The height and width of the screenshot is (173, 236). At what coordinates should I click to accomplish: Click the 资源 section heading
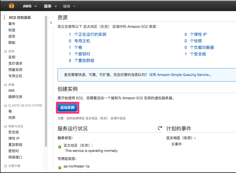click(x=62, y=18)
